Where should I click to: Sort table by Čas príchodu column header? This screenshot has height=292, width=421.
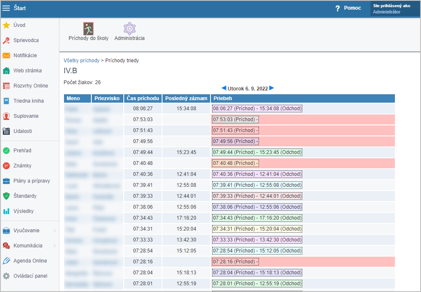143,98
